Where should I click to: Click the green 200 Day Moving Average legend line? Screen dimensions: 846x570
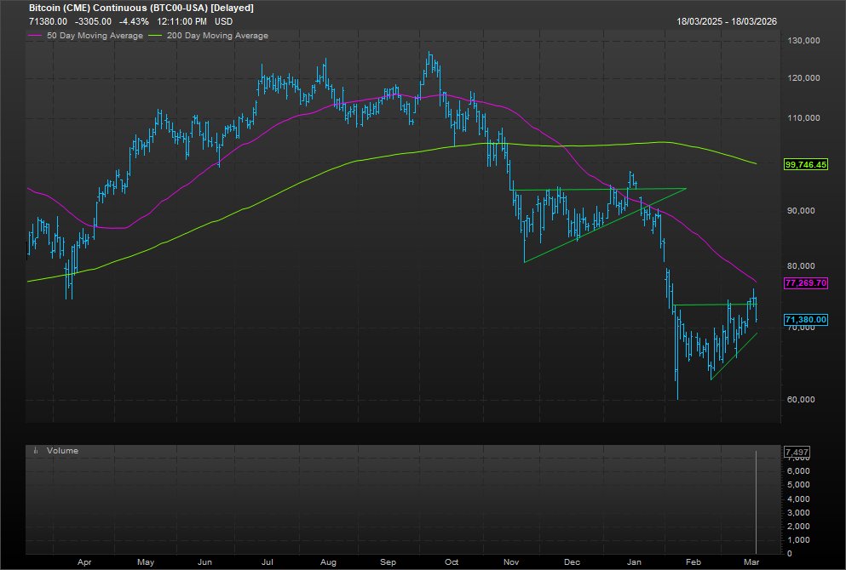(155, 36)
